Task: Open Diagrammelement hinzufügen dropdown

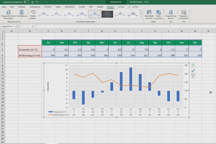Action: 9,14
